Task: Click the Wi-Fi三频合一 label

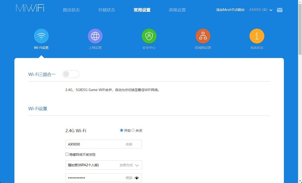Action: [42, 74]
